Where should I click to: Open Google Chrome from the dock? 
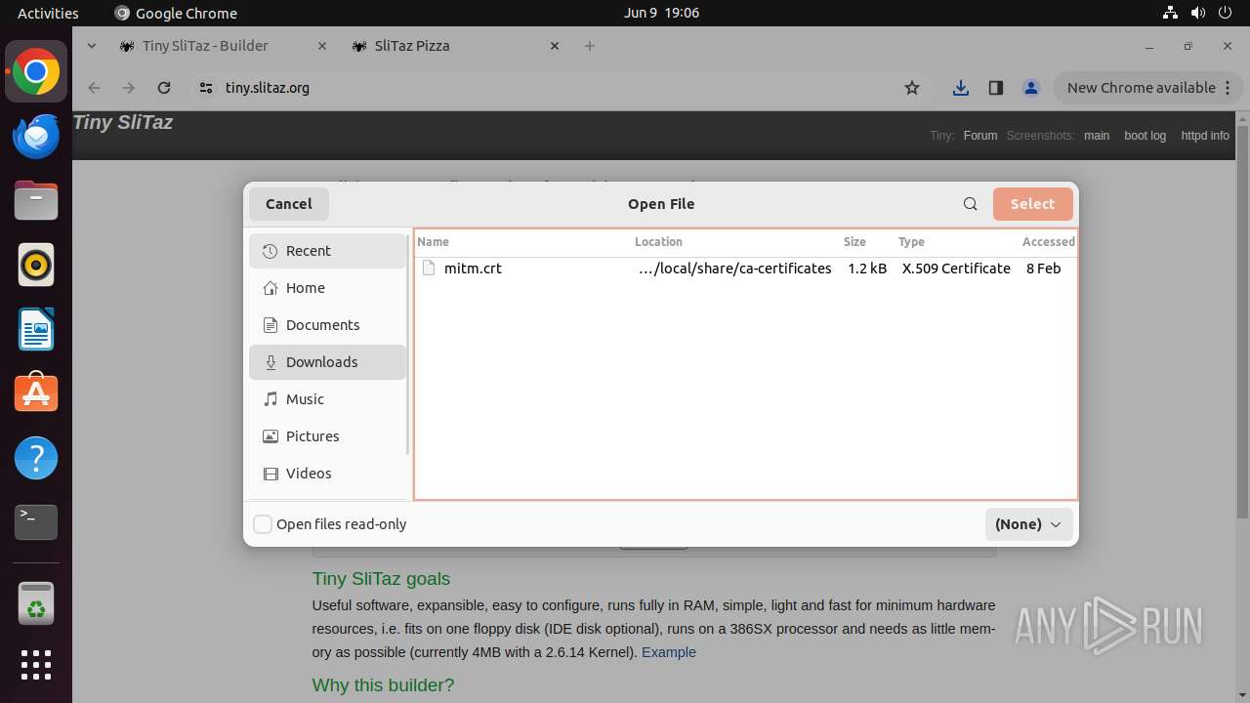click(x=36, y=72)
